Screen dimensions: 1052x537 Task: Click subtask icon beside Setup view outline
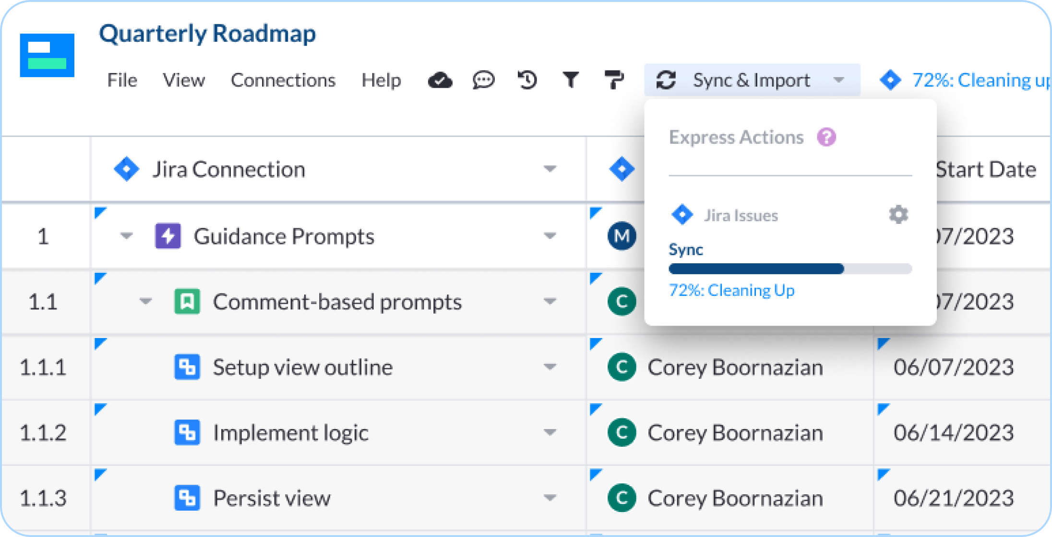187,367
